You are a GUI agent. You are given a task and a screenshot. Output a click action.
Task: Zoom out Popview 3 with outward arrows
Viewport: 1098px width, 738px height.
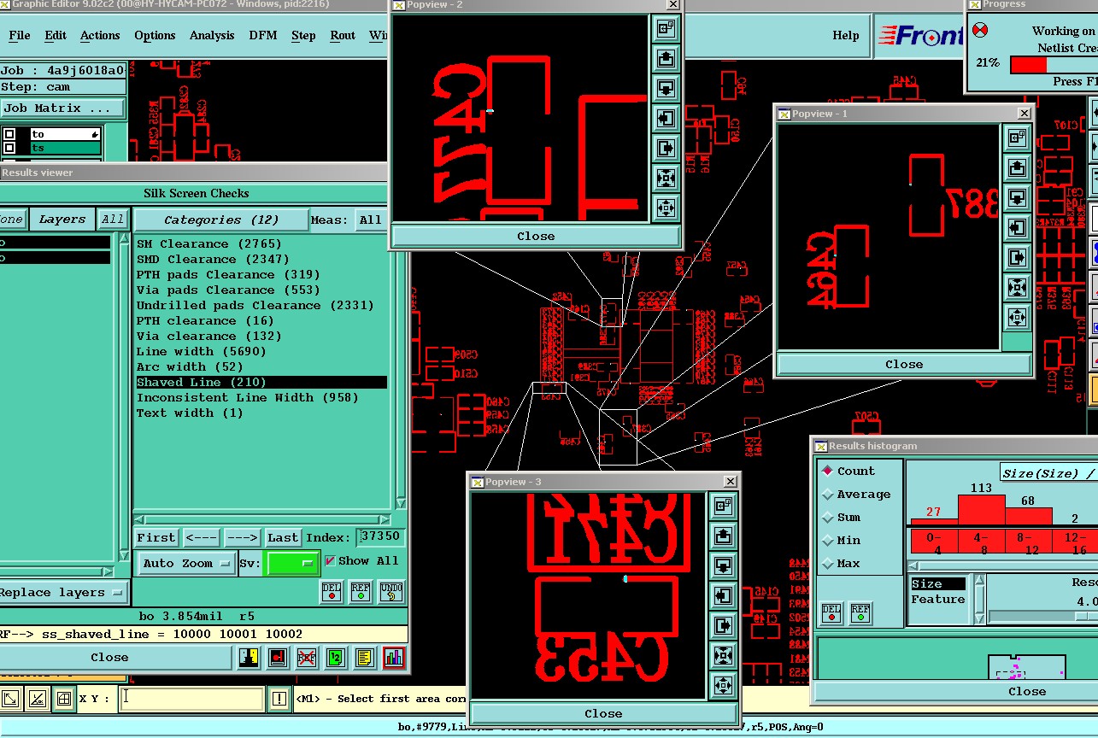coord(723,685)
